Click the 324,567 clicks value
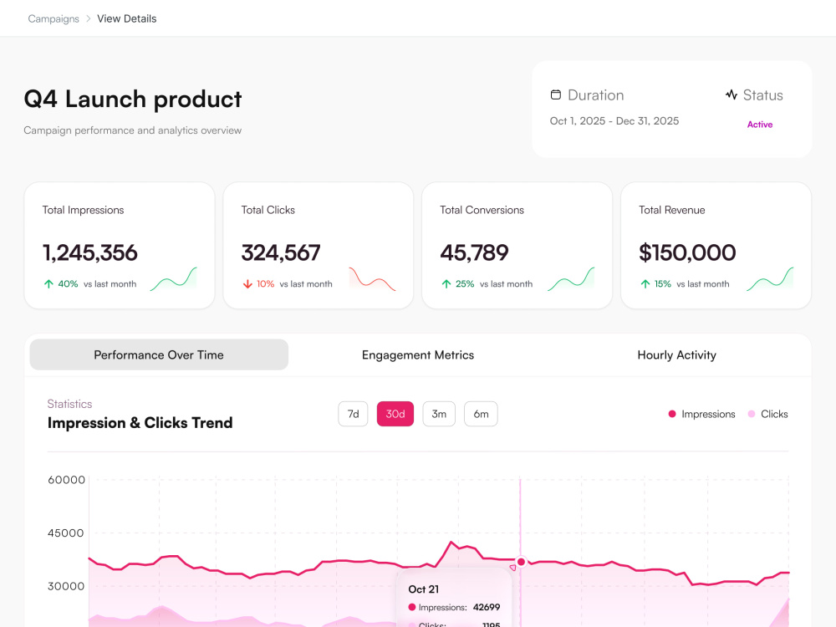Image resolution: width=836 pixels, height=627 pixels. click(281, 252)
